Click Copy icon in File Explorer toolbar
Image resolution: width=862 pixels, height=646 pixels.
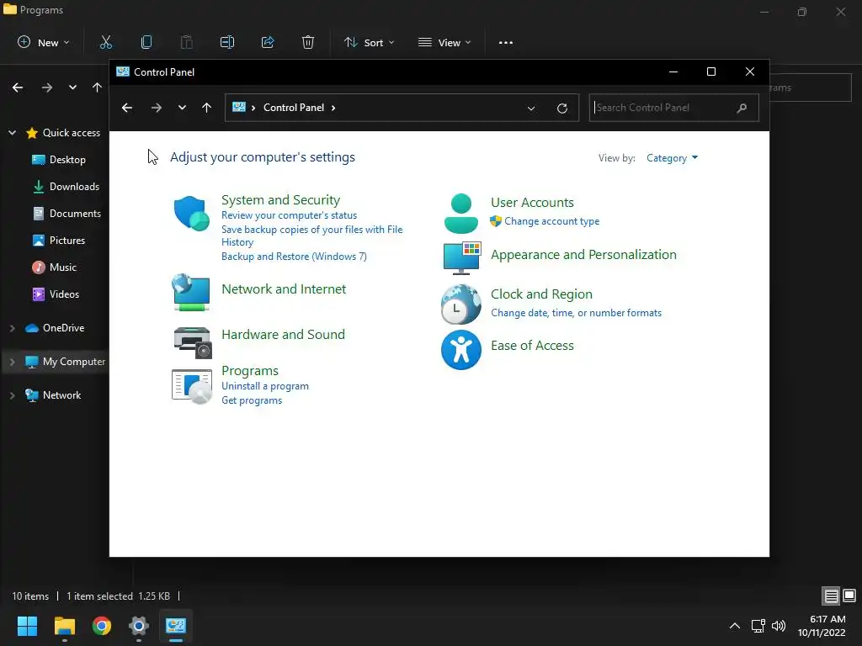coord(146,42)
